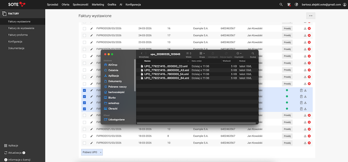The image size is (348, 162).
Task: Click Prześlij button for FVPROD528/03/2026
Action: coord(287,29)
